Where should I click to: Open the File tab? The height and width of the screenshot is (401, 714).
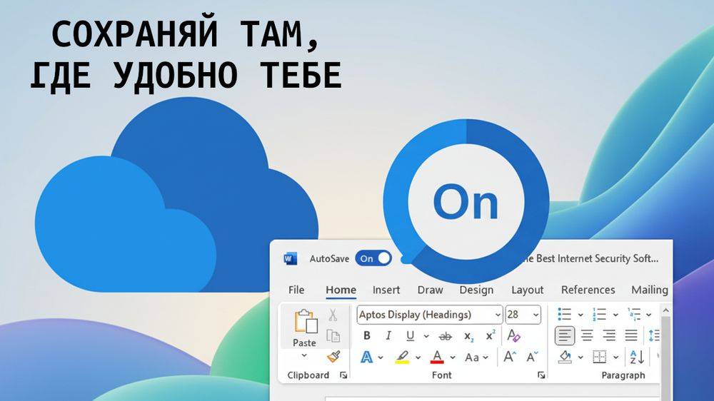point(296,290)
